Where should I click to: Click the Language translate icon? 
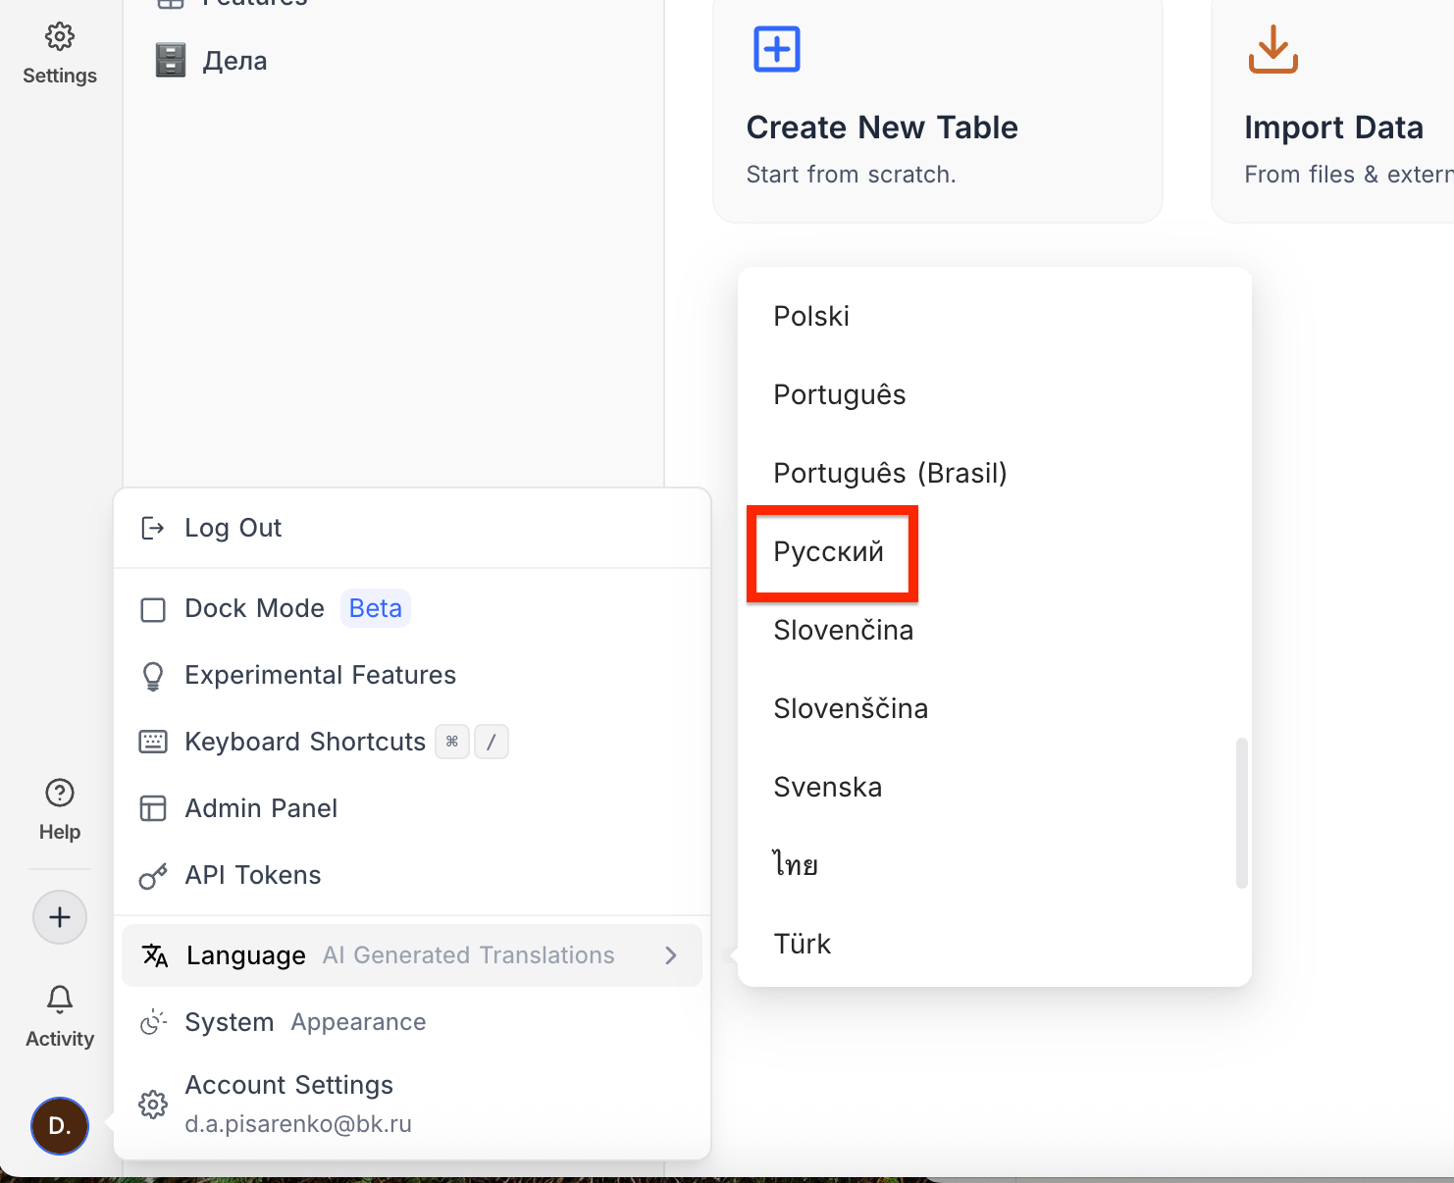(x=155, y=955)
